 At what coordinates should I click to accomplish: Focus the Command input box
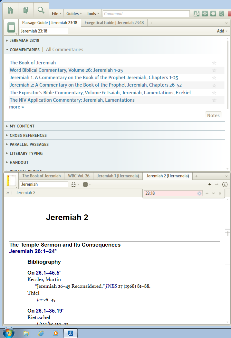click(x=146, y=14)
